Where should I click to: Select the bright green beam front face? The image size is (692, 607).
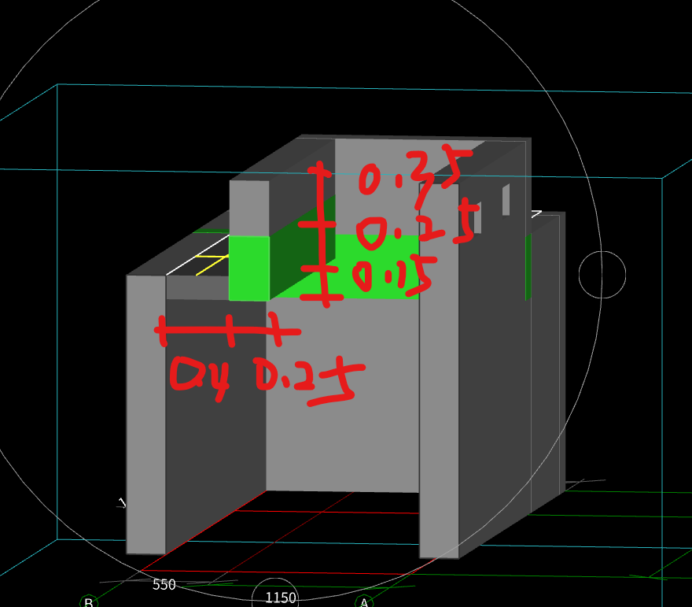tap(249, 268)
